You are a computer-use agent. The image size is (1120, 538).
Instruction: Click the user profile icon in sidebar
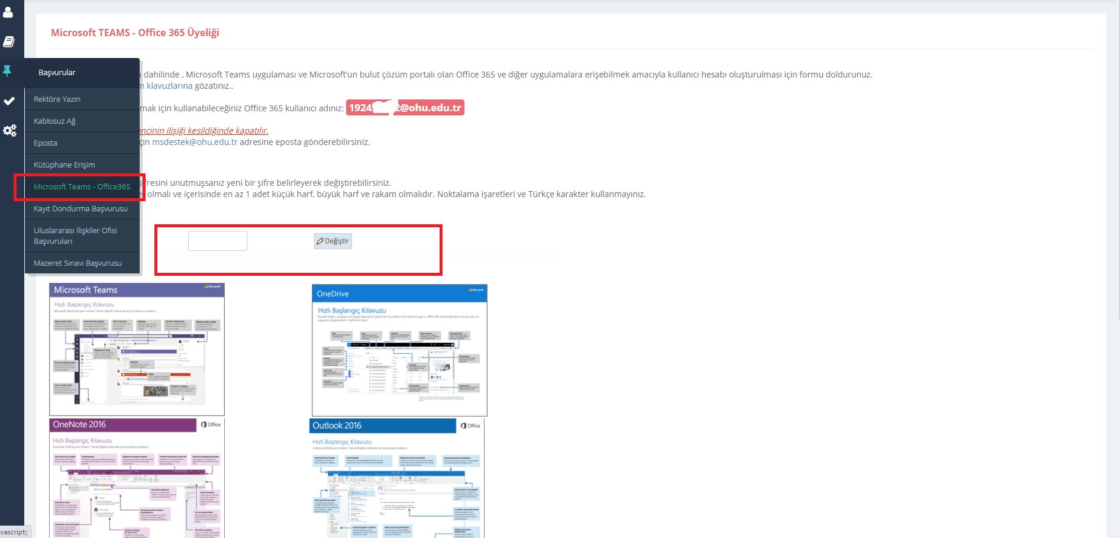click(8, 11)
